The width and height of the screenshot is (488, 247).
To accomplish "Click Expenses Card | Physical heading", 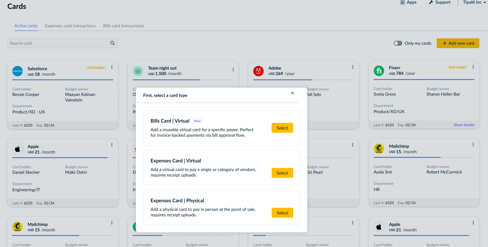I will tap(177, 200).
